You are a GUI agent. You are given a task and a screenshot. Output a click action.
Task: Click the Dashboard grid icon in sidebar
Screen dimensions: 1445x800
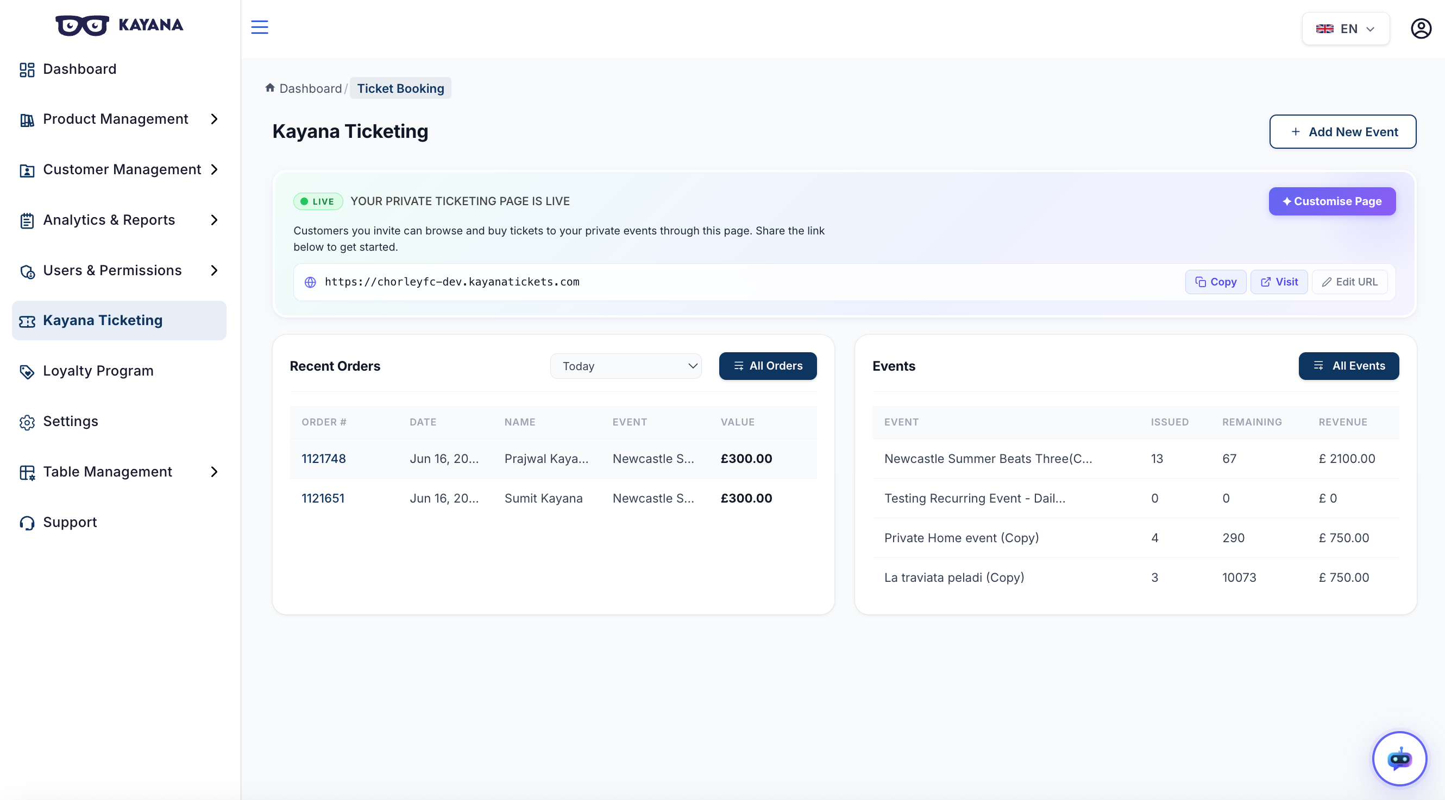click(x=27, y=69)
